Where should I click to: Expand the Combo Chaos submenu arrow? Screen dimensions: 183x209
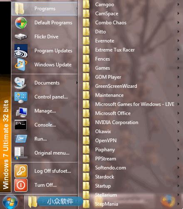pos(178,23)
